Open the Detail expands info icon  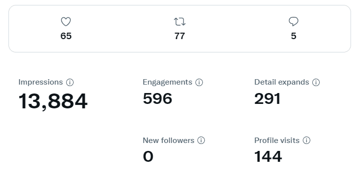(x=316, y=82)
